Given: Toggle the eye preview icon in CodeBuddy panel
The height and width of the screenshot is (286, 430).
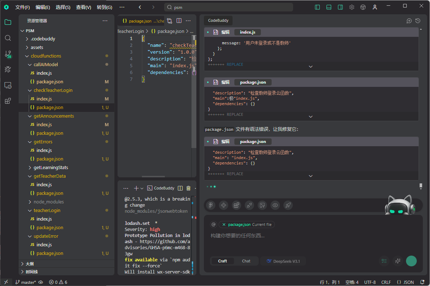Looking at the screenshot, I should click(x=275, y=205).
